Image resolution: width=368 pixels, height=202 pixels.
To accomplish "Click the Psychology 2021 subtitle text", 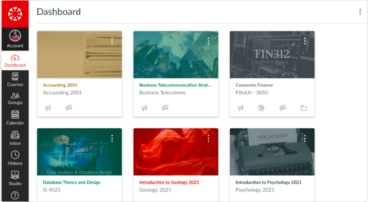I will click(255, 190).
